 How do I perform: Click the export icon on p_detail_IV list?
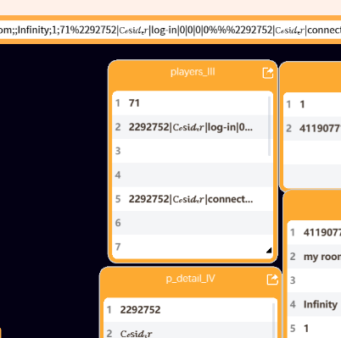272,280
